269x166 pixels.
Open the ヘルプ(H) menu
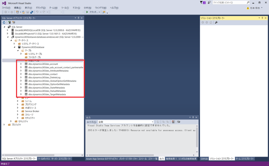[114, 8]
